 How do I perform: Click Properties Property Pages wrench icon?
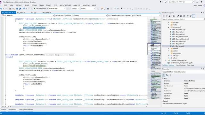[170, 75]
